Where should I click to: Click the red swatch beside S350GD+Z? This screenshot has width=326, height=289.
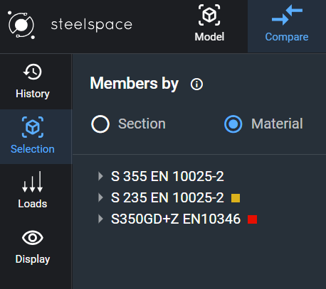tap(252, 219)
